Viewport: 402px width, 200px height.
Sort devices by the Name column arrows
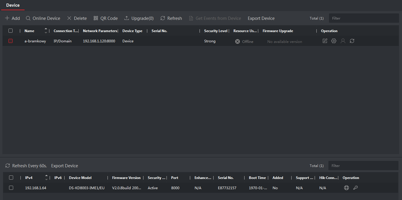coord(46,31)
